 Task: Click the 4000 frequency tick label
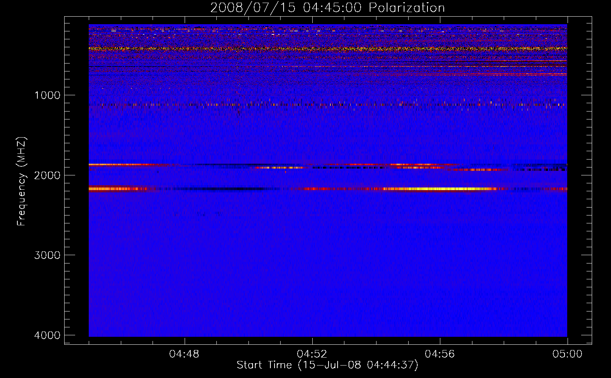pyautogui.click(x=47, y=335)
